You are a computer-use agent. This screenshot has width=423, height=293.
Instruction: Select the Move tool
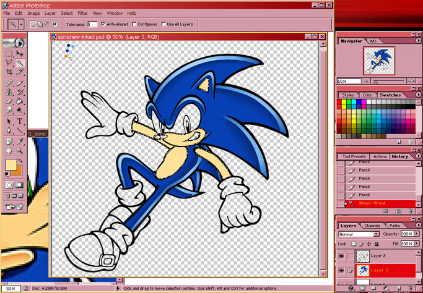click(19, 53)
